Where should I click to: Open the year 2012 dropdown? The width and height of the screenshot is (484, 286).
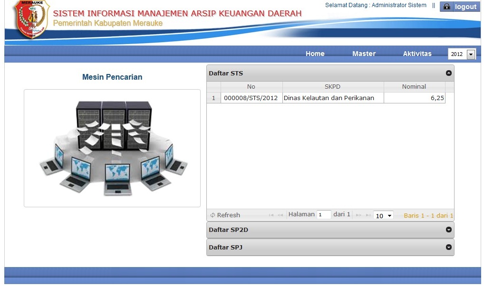pos(471,55)
